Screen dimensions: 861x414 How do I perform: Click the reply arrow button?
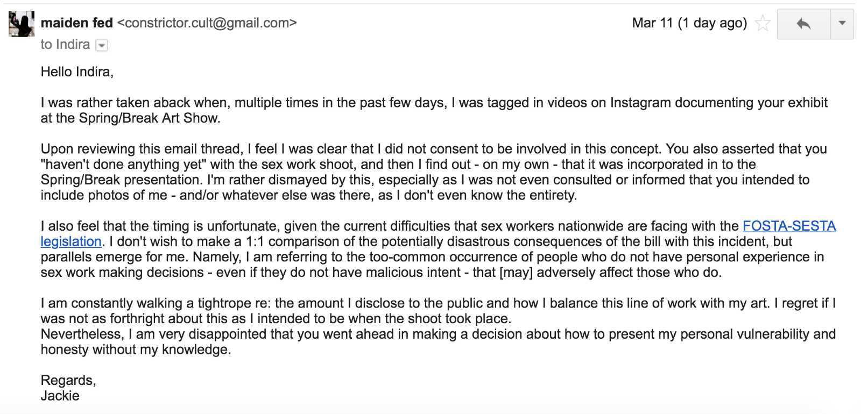tap(804, 24)
